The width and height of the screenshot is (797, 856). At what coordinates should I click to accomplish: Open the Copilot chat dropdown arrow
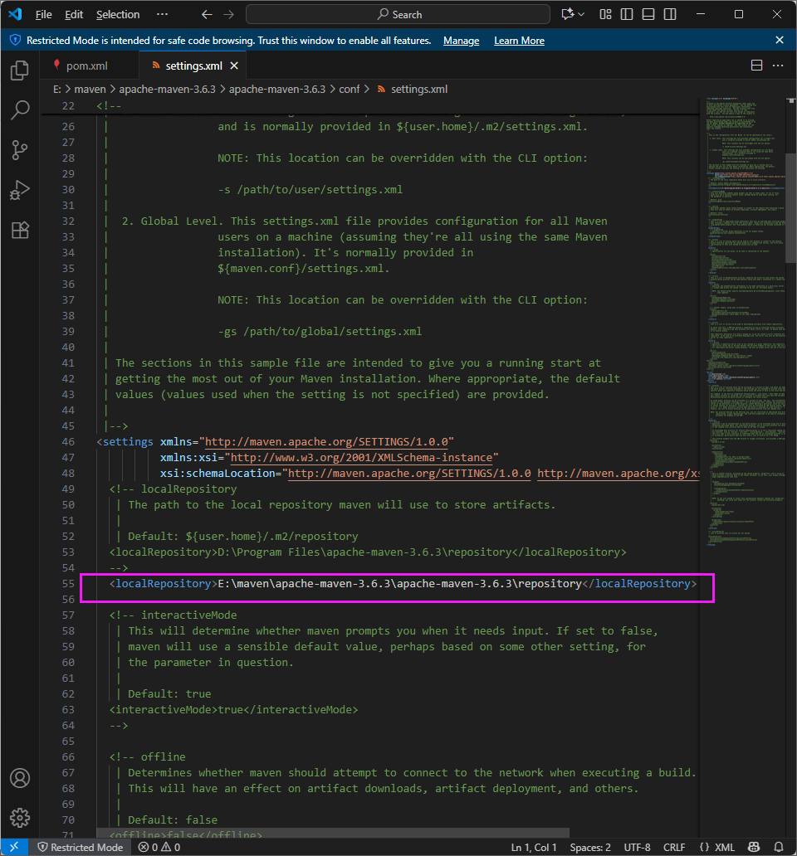tap(581, 15)
